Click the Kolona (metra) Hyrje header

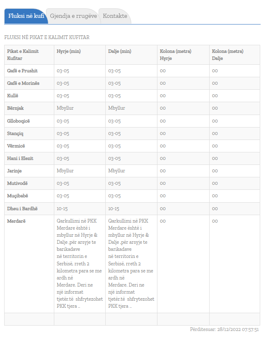pyautogui.click(x=176, y=55)
